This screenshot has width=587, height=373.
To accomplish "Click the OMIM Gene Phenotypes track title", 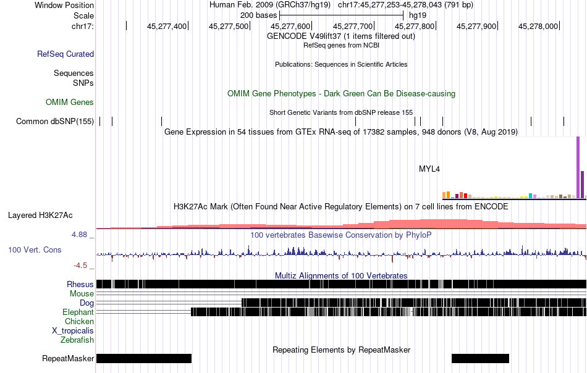I will point(341,93).
